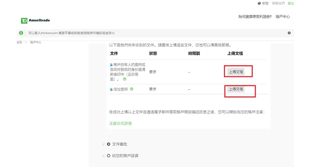309x167 pixels.
Task: Click the 上傳文檔 column header
Action: pyautogui.click(x=235, y=53)
